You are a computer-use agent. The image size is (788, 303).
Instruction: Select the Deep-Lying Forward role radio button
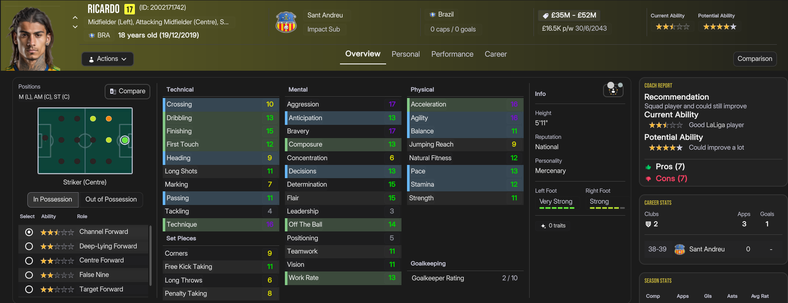point(29,246)
